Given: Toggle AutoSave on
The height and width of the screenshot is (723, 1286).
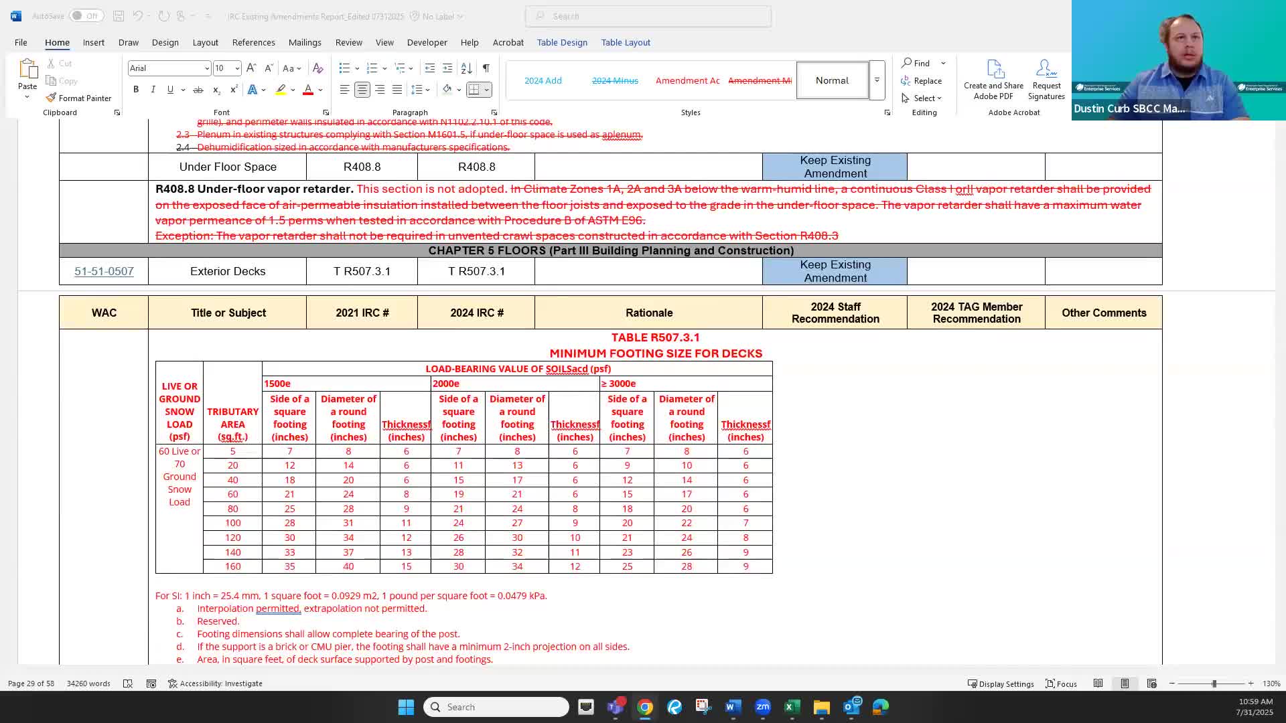Looking at the screenshot, I should tap(86, 15).
